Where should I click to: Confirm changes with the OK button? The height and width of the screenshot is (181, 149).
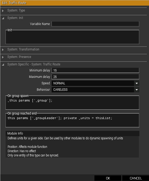point(108,178)
